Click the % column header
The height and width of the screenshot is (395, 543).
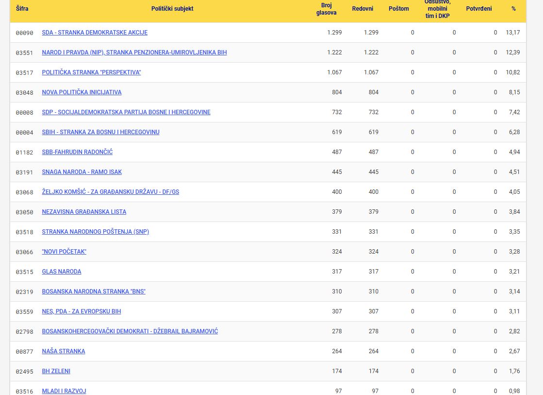pyautogui.click(x=513, y=9)
